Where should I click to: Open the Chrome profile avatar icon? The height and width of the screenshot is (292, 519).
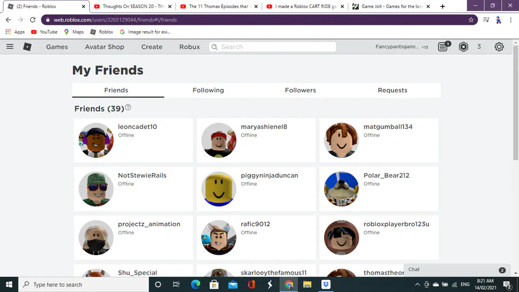pos(498,20)
